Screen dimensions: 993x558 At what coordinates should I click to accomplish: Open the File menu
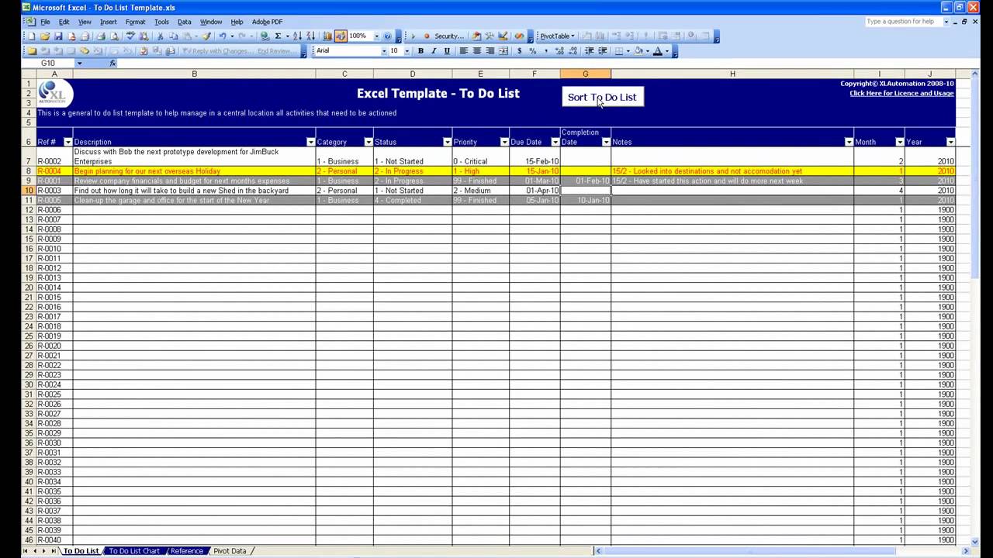(45, 22)
